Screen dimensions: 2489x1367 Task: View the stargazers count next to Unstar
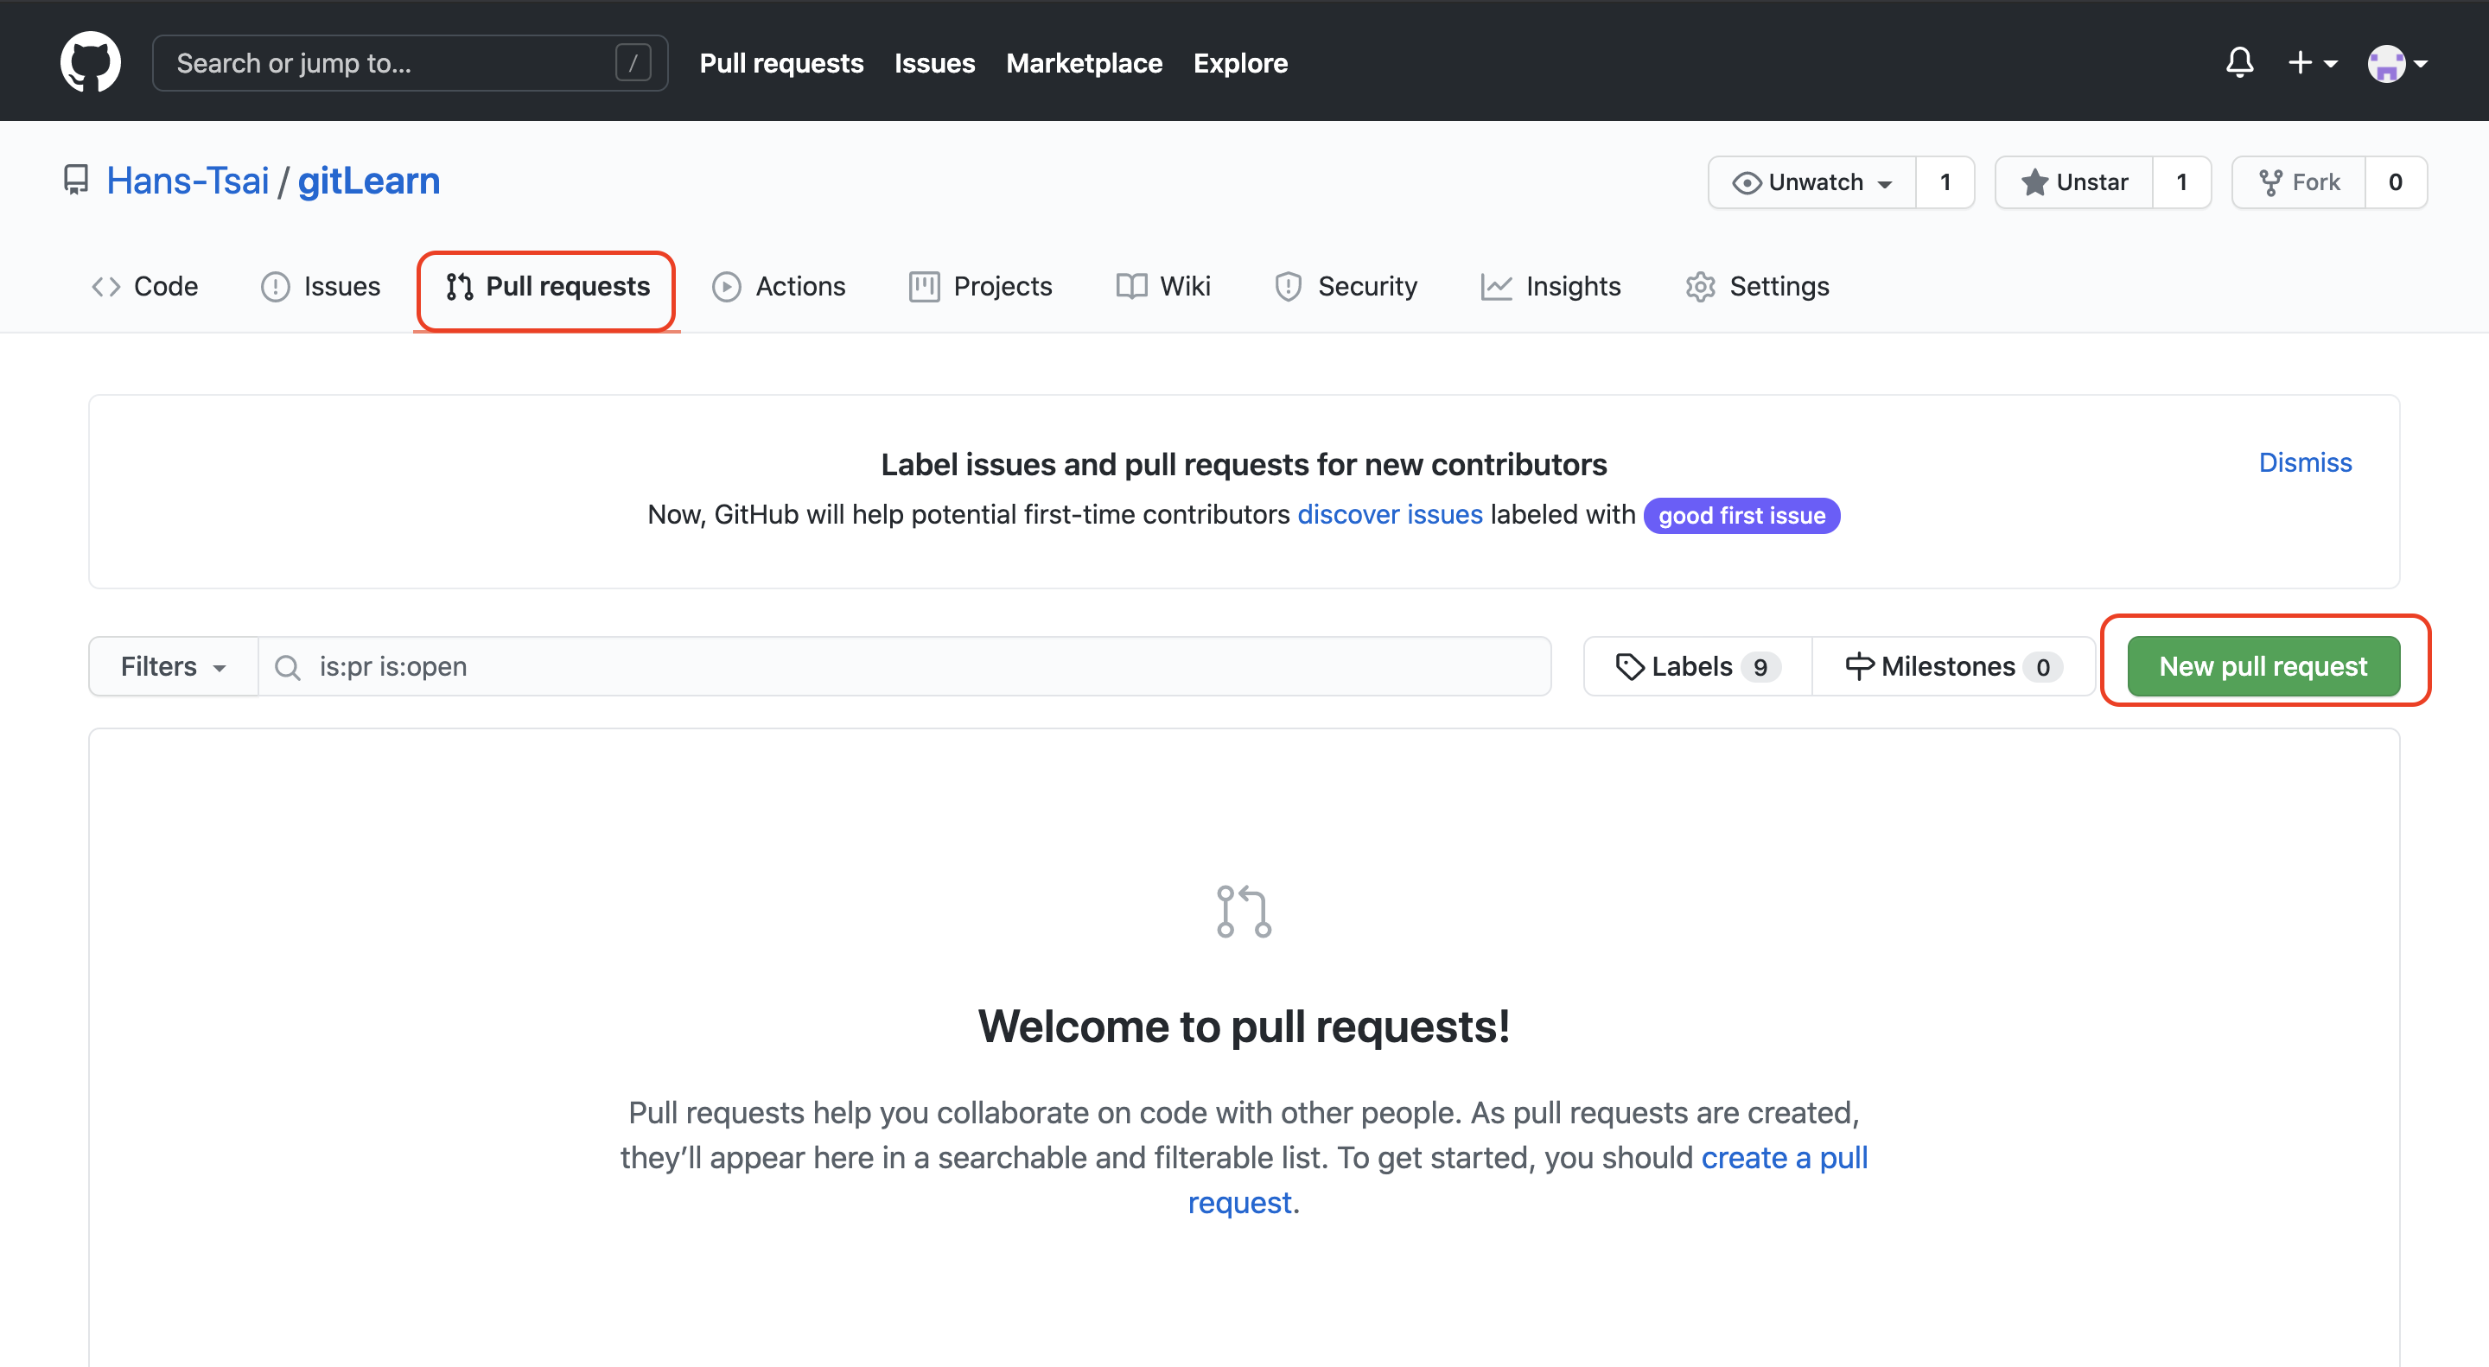click(2181, 181)
